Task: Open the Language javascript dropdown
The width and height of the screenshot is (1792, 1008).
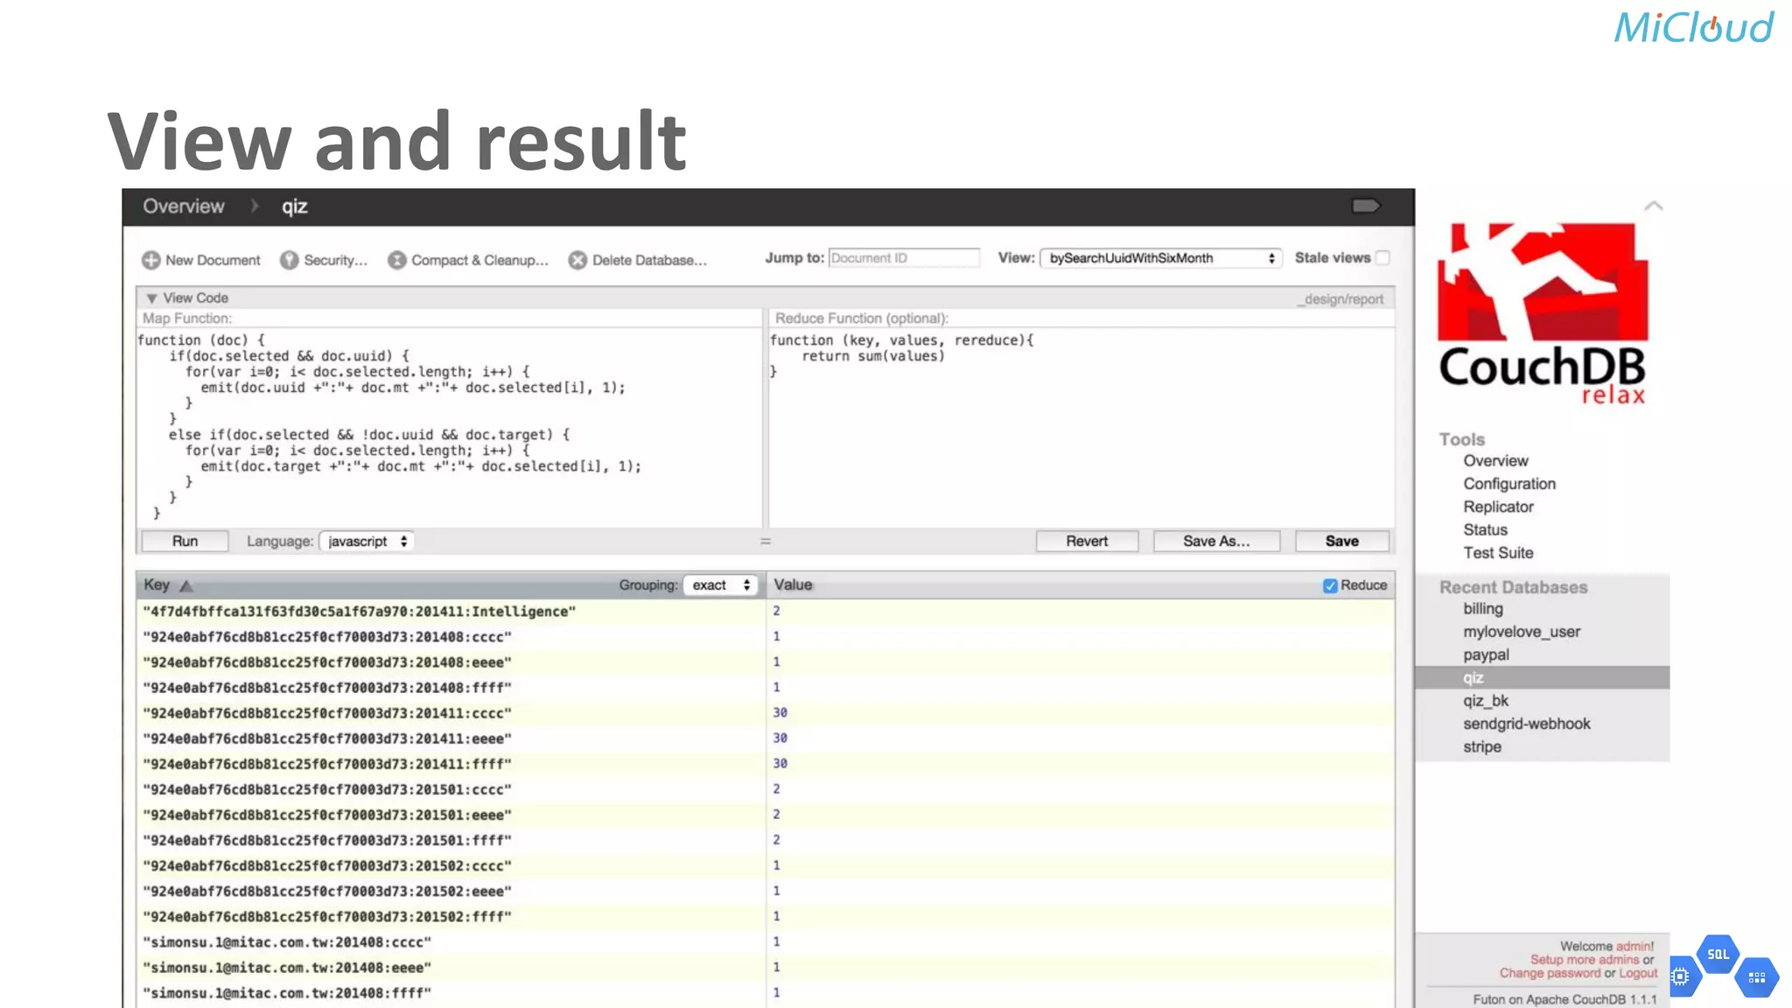Action: (x=367, y=542)
